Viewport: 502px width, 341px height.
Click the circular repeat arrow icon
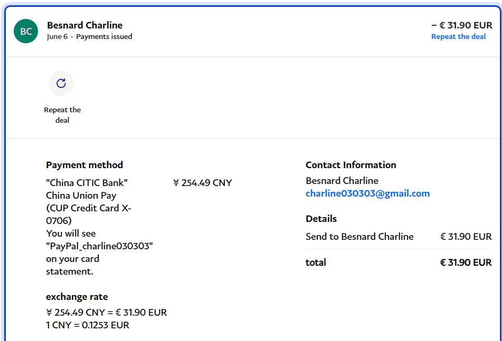pos(61,83)
